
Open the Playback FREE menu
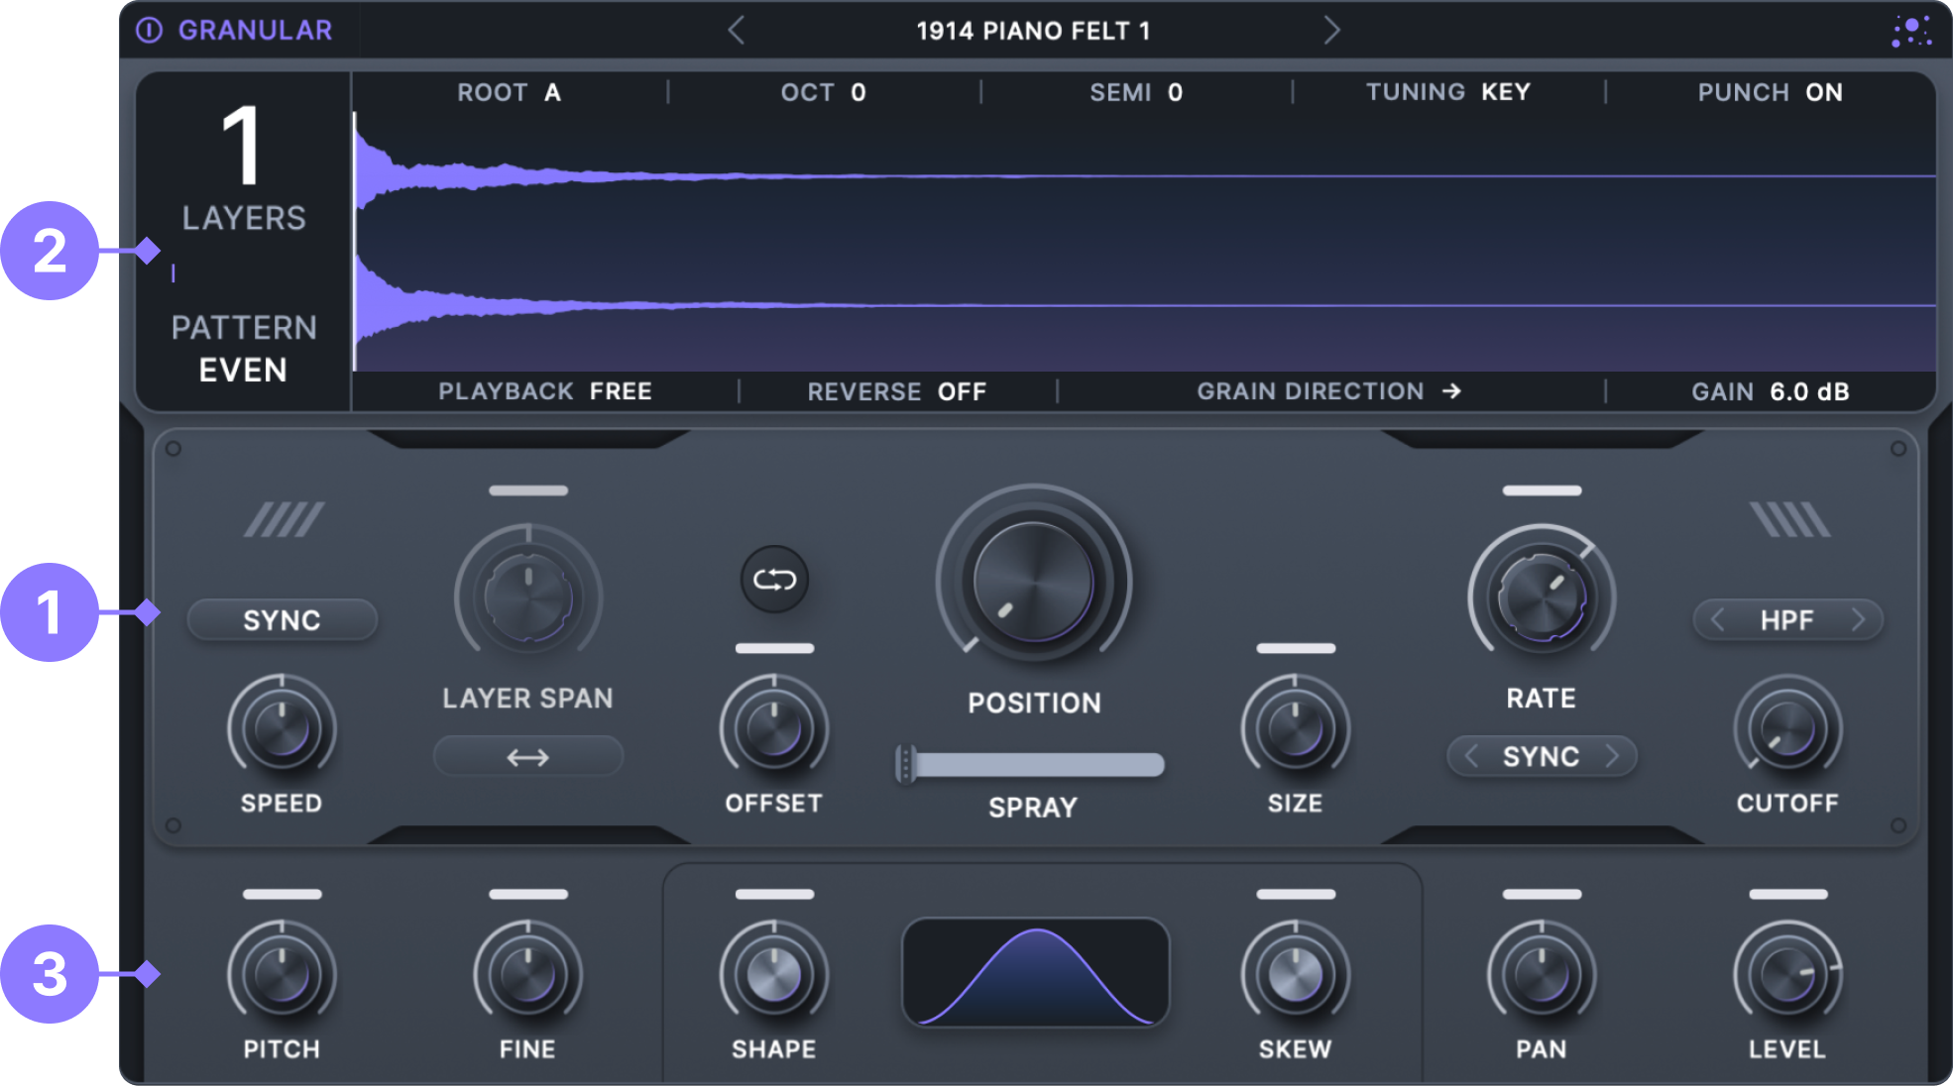620,391
